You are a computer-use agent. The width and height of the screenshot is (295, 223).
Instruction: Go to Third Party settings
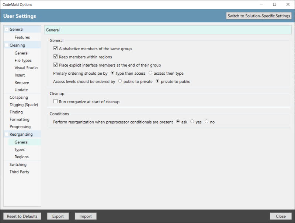pyautogui.click(x=20, y=172)
